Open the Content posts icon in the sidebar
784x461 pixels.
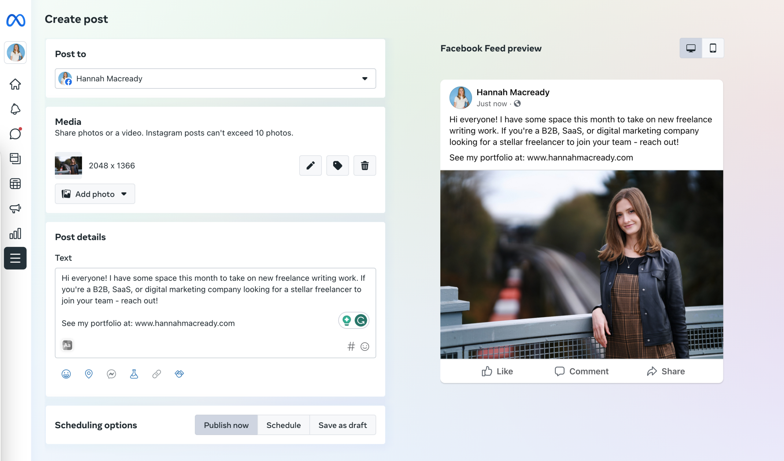click(x=15, y=158)
